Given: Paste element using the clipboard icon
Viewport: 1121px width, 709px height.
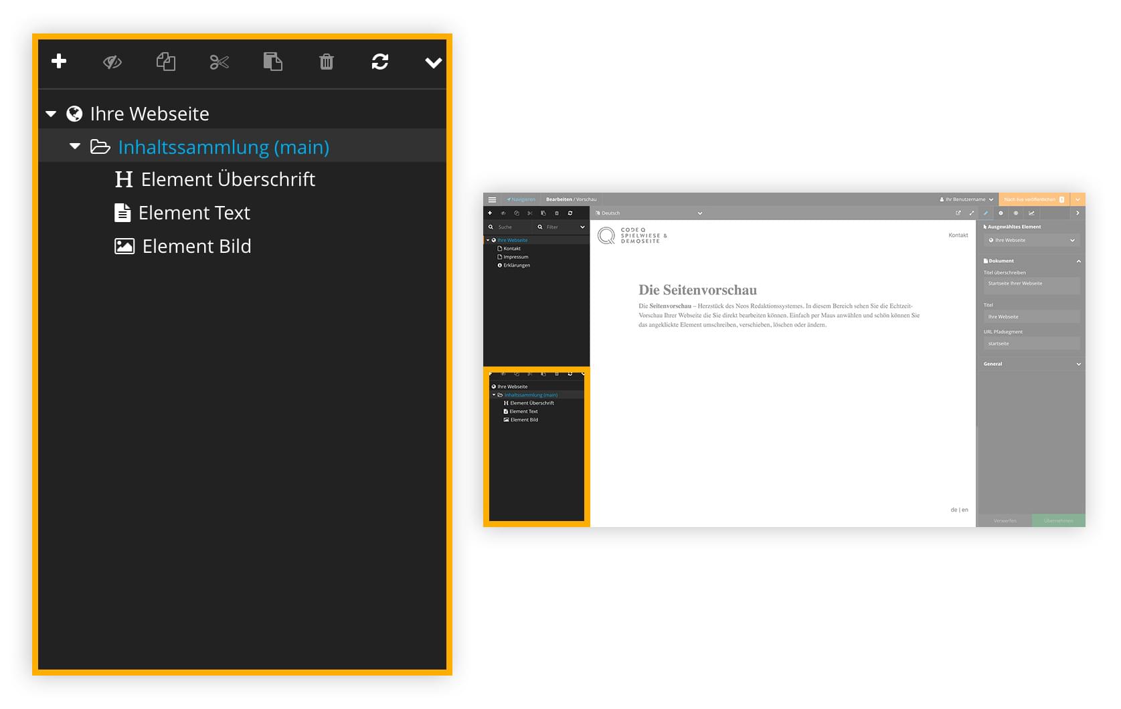Looking at the screenshot, I should tap(272, 62).
